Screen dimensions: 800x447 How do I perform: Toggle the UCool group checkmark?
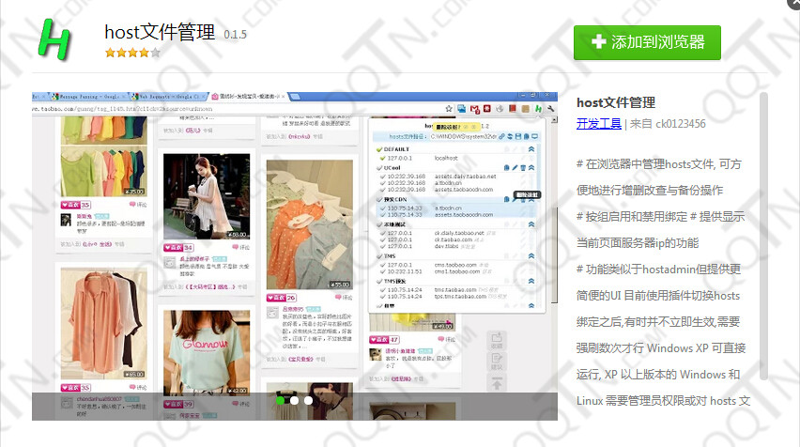click(377, 167)
